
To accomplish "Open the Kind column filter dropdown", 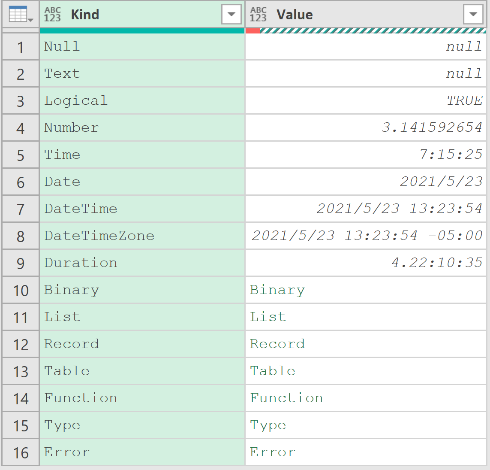I will coord(231,14).
